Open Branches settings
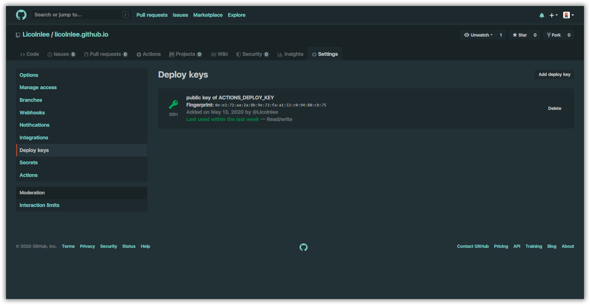590x305 pixels. (82, 100)
